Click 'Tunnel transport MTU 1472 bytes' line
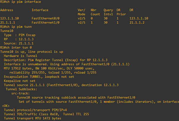 (x=33, y=118)
